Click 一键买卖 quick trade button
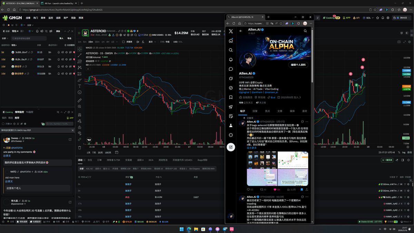414x233 pixels. (387, 160)
